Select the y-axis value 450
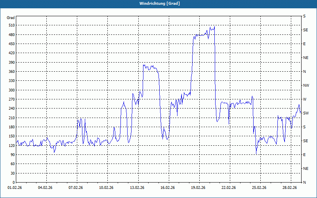The image size is (317, 198). pyautogui.click(x=12, y=44)
